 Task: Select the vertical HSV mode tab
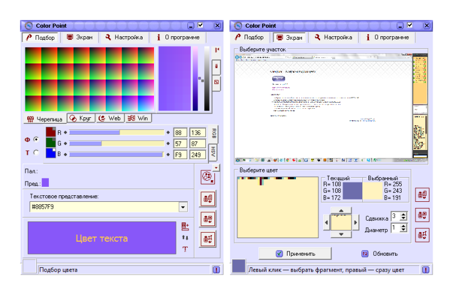coord(213,152)
